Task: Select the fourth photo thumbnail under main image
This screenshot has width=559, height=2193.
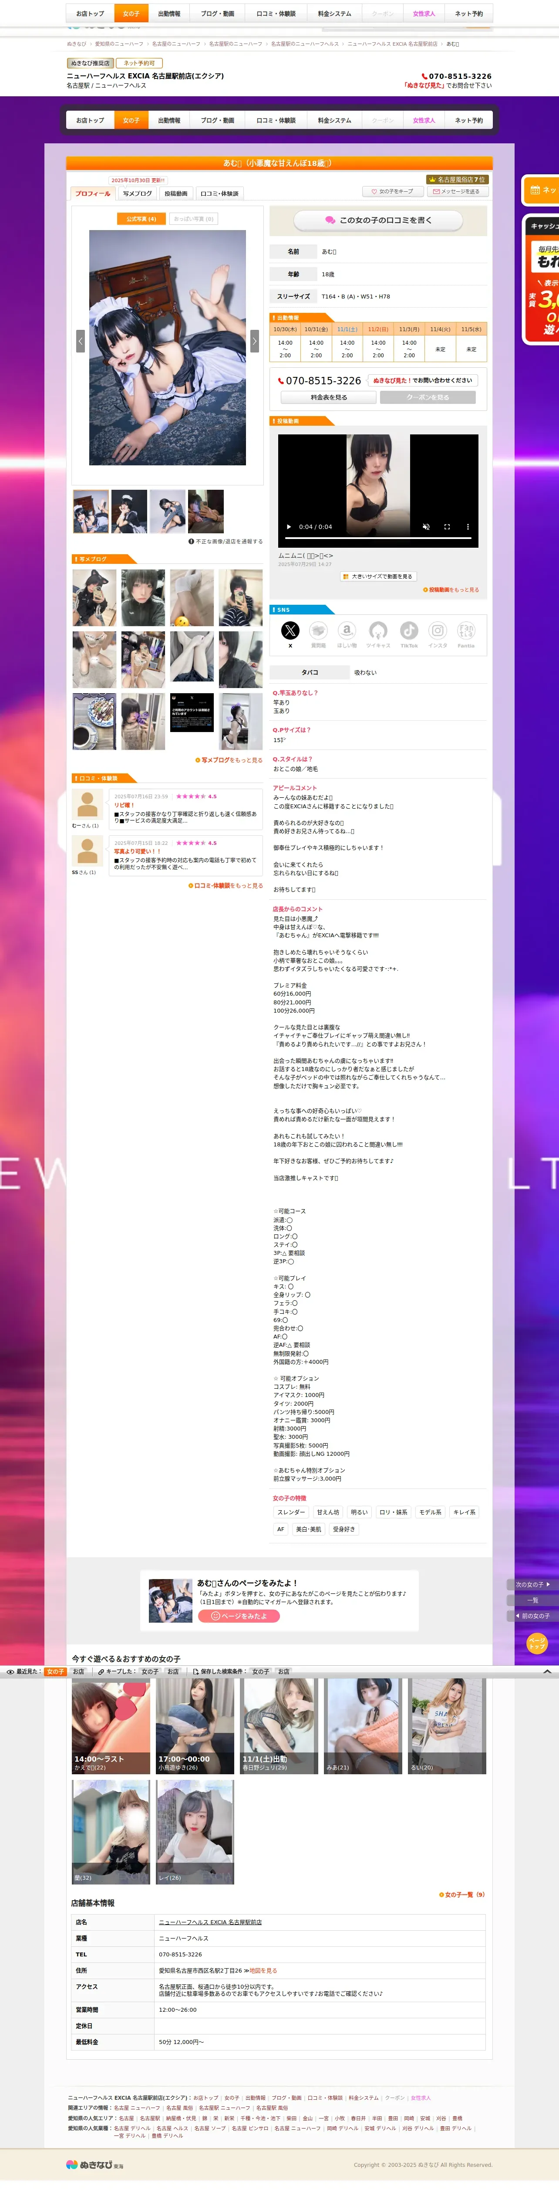Action: pos(206,512)
